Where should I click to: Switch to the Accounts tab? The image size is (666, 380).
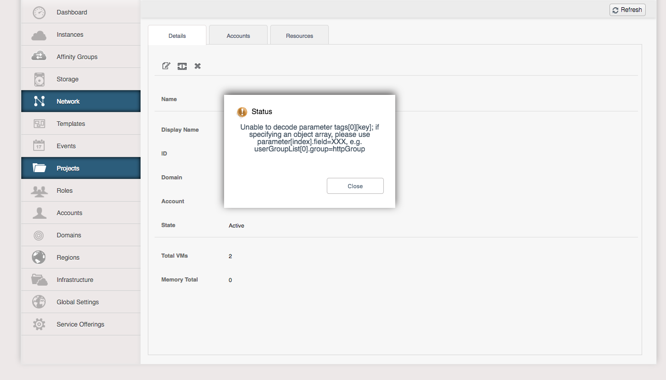[x=238, y=35]
